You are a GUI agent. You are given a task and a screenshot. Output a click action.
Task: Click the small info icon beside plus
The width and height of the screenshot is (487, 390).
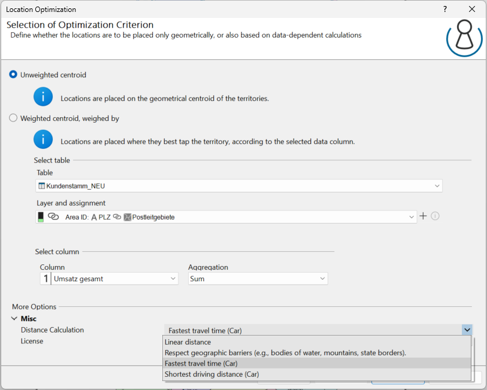435,216
